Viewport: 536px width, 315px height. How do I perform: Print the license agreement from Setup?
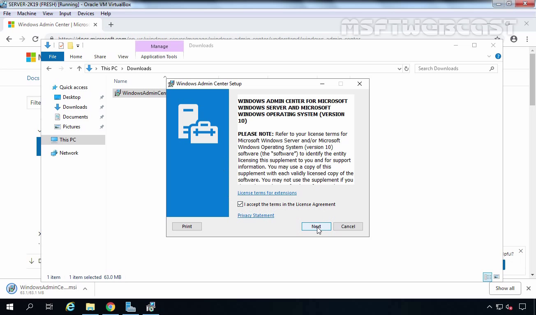pos(187,226)
